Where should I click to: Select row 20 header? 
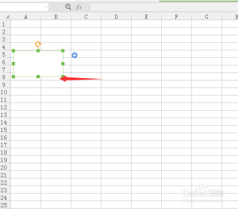coord(5,167)
